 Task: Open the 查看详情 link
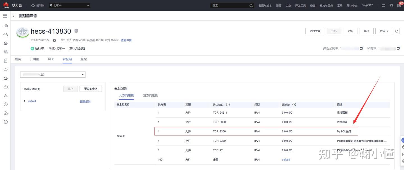[x=126, y=40]
